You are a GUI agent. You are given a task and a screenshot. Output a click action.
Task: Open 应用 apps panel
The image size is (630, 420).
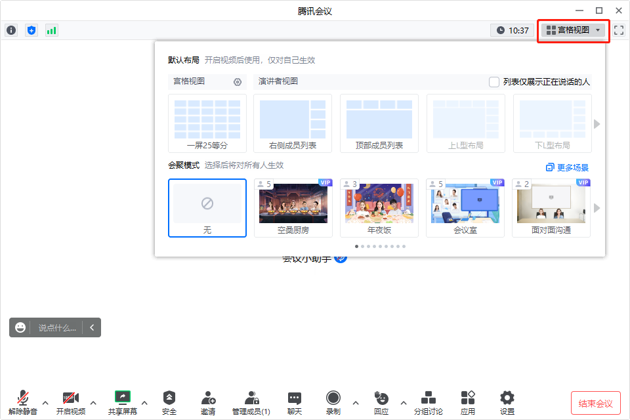coord(468,403)
